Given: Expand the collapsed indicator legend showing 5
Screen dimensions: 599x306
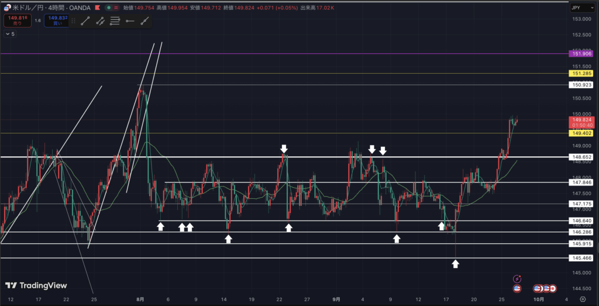Looking at the screenshot, I should click(10, 34).
